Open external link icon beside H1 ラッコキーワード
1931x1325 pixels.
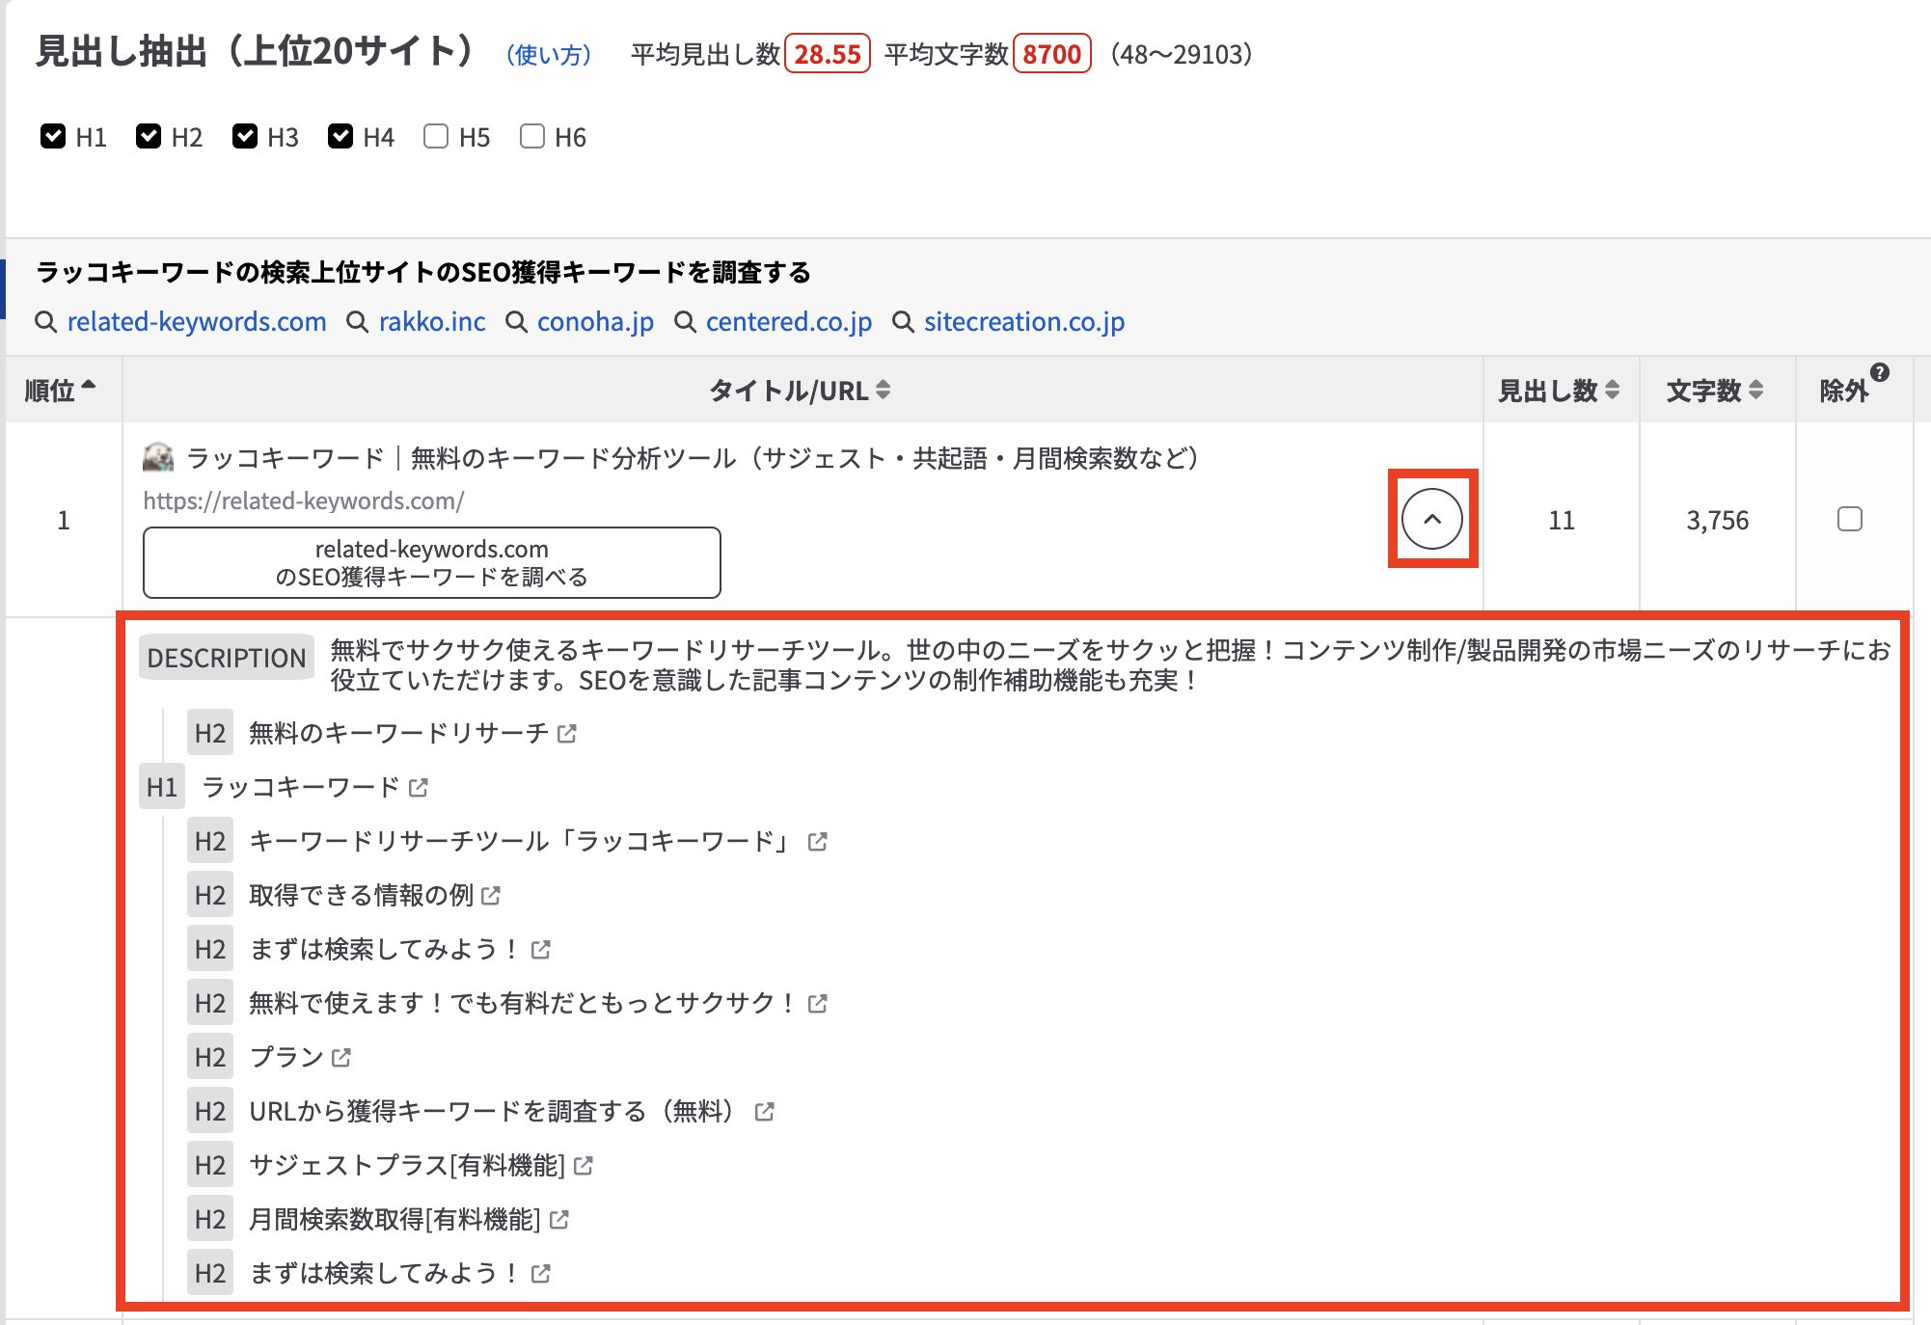coord(418,788)
